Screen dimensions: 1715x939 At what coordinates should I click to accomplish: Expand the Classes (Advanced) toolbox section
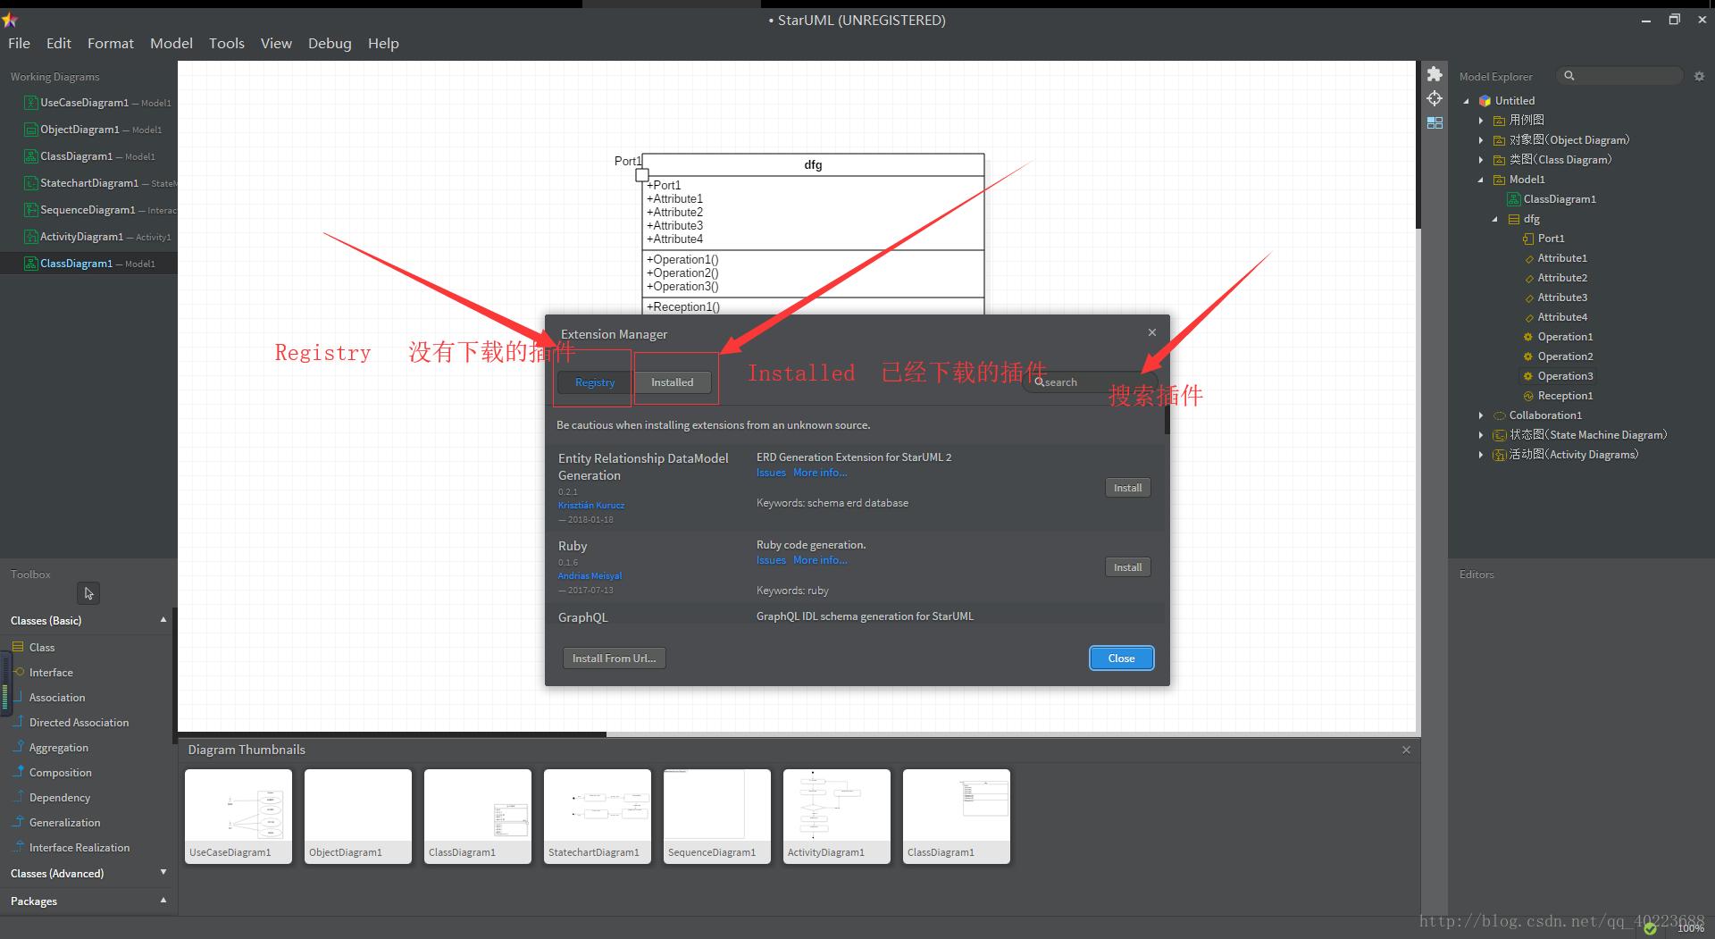coord(163,872)
